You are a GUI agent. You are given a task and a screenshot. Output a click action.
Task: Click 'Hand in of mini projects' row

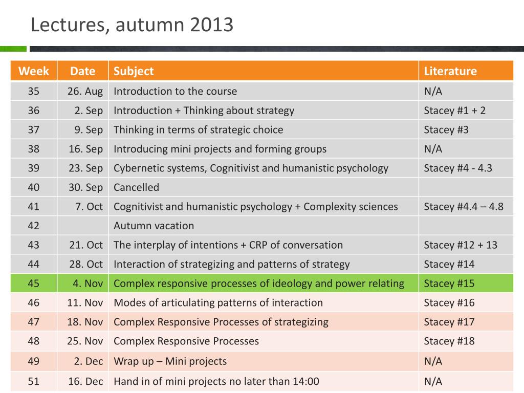262,381
